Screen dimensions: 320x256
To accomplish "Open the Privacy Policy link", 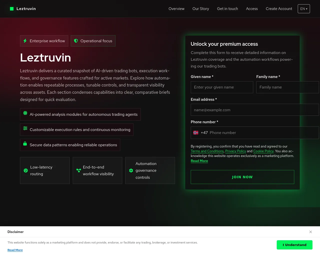I will (x=235, y=151).
